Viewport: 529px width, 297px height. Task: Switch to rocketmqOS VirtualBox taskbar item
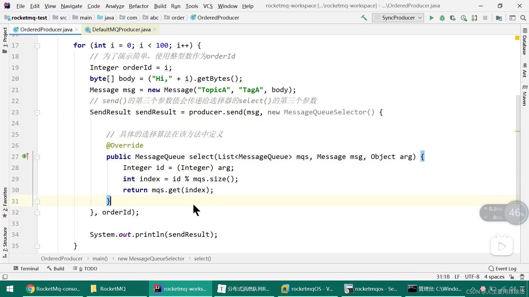pyautogui.click(x=308, y=289)
